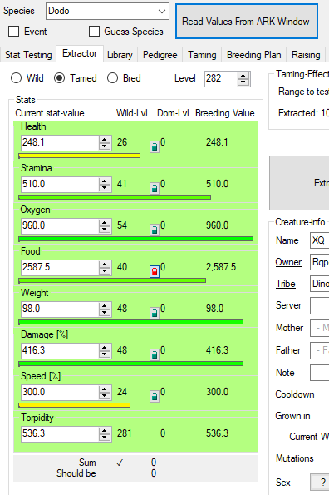Click the Speed stat lock icon
This screenshot has width=329, height=495.
pyautogui.click(x=154, y=397)
